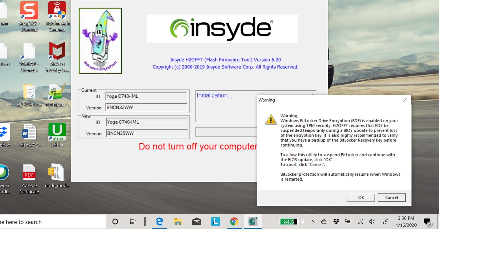This screenshot has width=480, height=270.
Task: Close the BitLocker Warning dialog
Action: point(405,99)
